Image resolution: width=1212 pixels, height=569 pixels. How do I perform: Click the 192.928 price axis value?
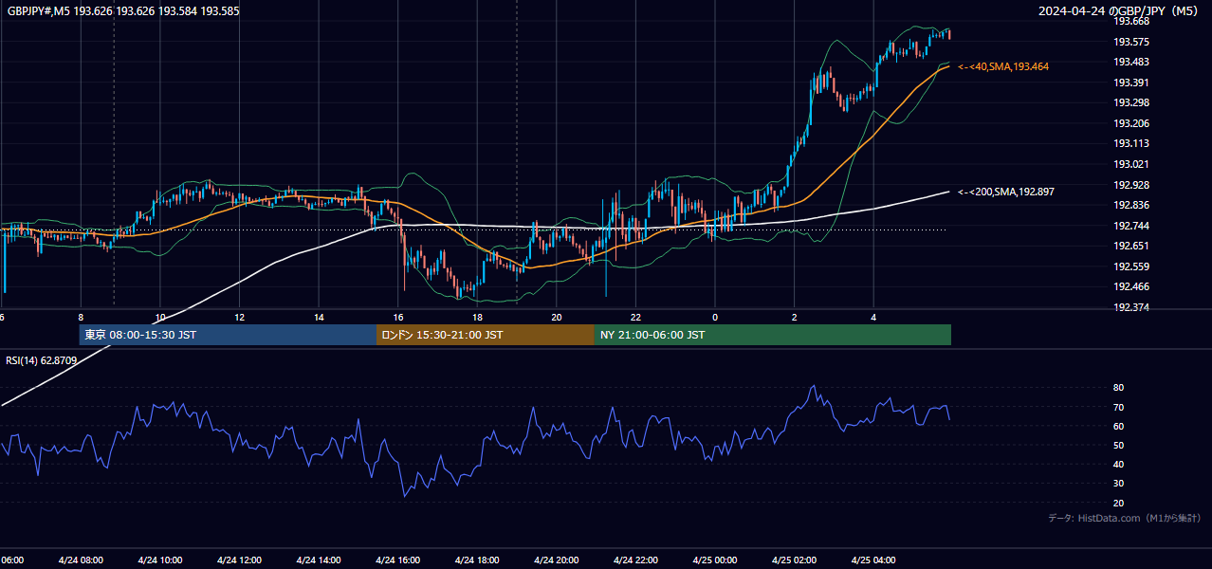click(x=1131, y=185)
